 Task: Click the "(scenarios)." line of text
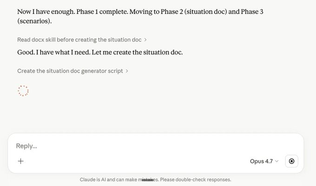pos(34,21)
